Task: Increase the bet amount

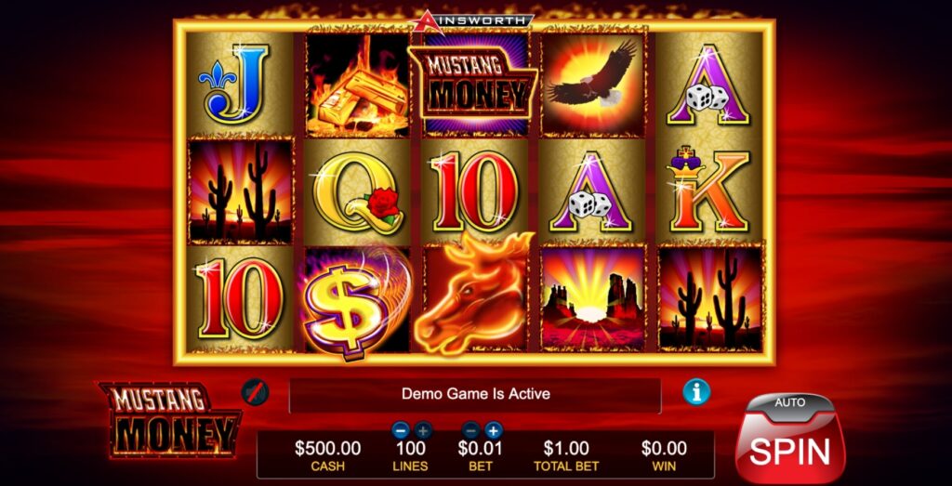Action: (494, 431)
